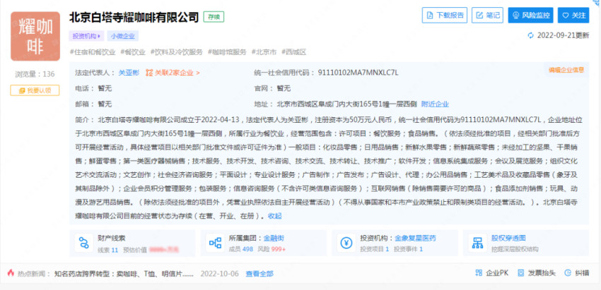Open the 笔记 notes button
This screenshot has height=290, width=601.
click(487, 16)
